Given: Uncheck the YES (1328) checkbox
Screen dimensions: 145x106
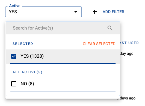Looking at the screenshot, I should pos(14,56).
